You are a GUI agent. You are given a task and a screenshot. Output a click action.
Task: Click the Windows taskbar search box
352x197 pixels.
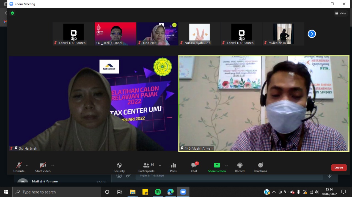pos(57,192)
